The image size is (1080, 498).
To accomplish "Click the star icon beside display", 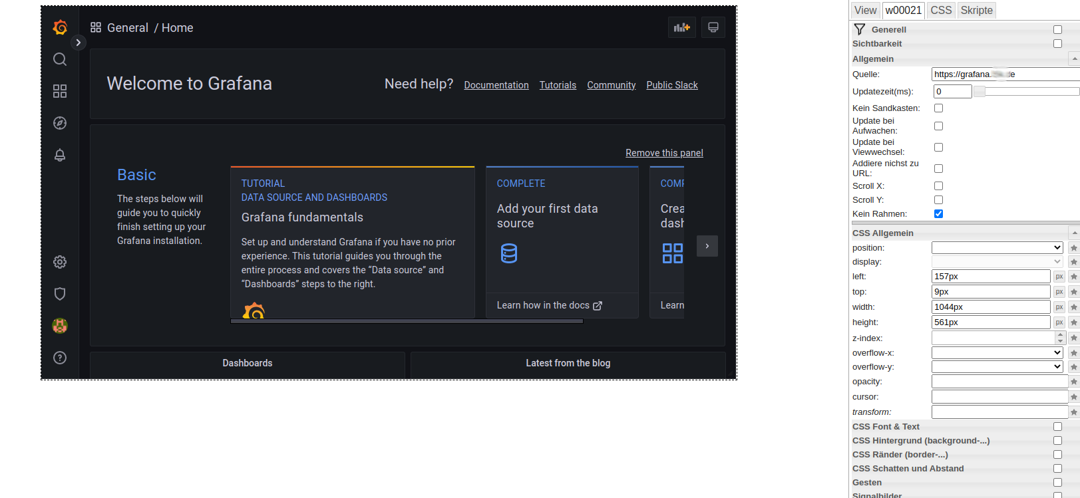I will tap(1073, 262).
